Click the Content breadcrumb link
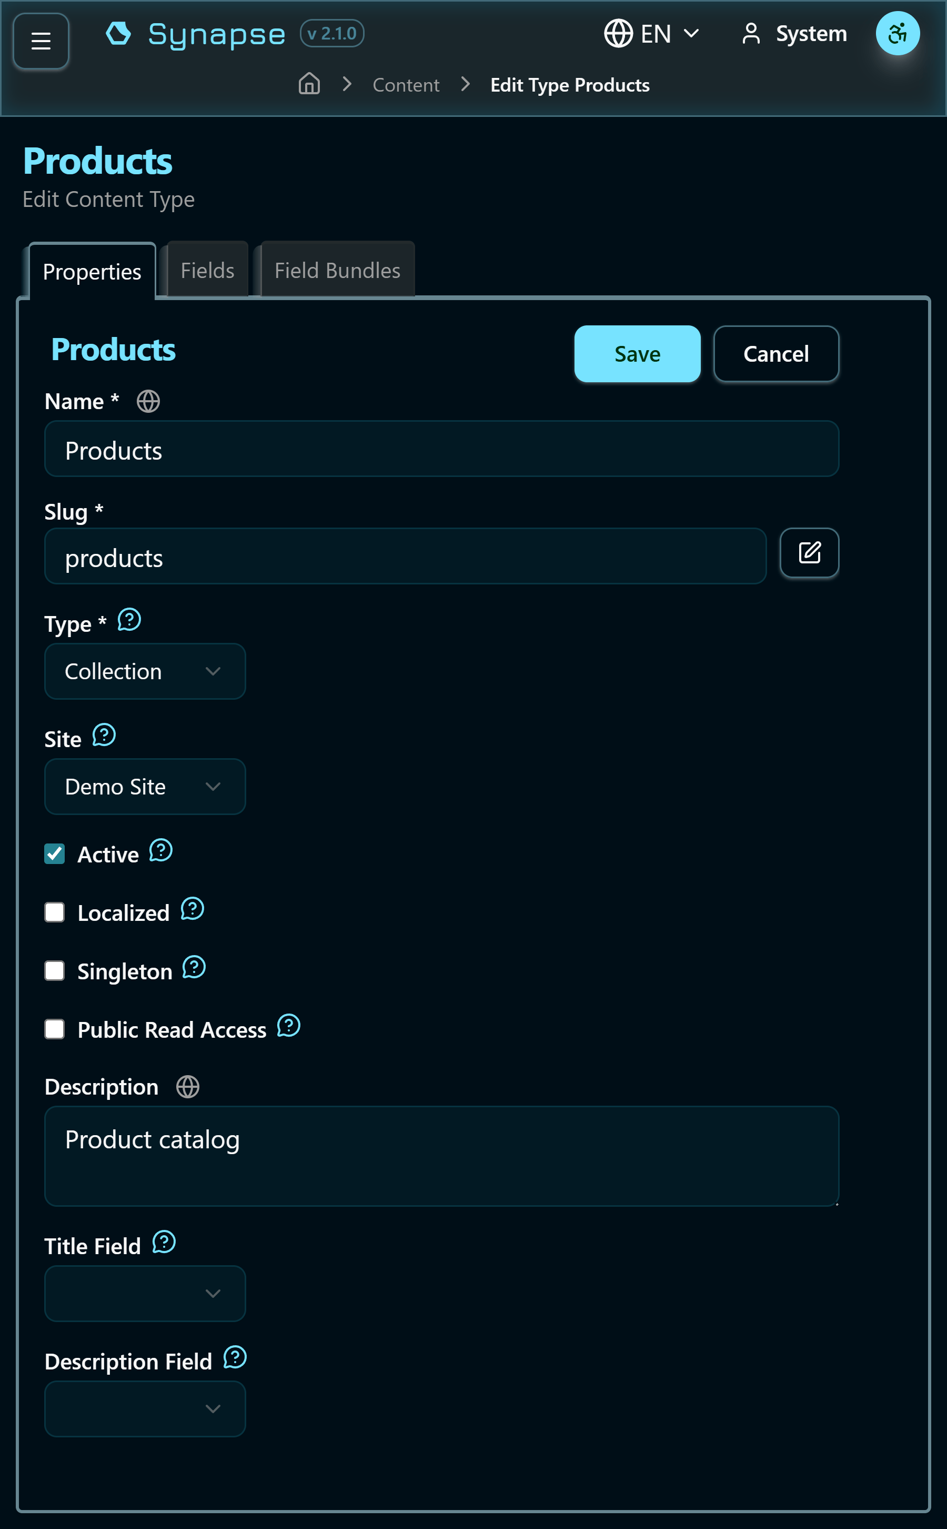Screen dimensions: 947x1529 coord(406,84)
